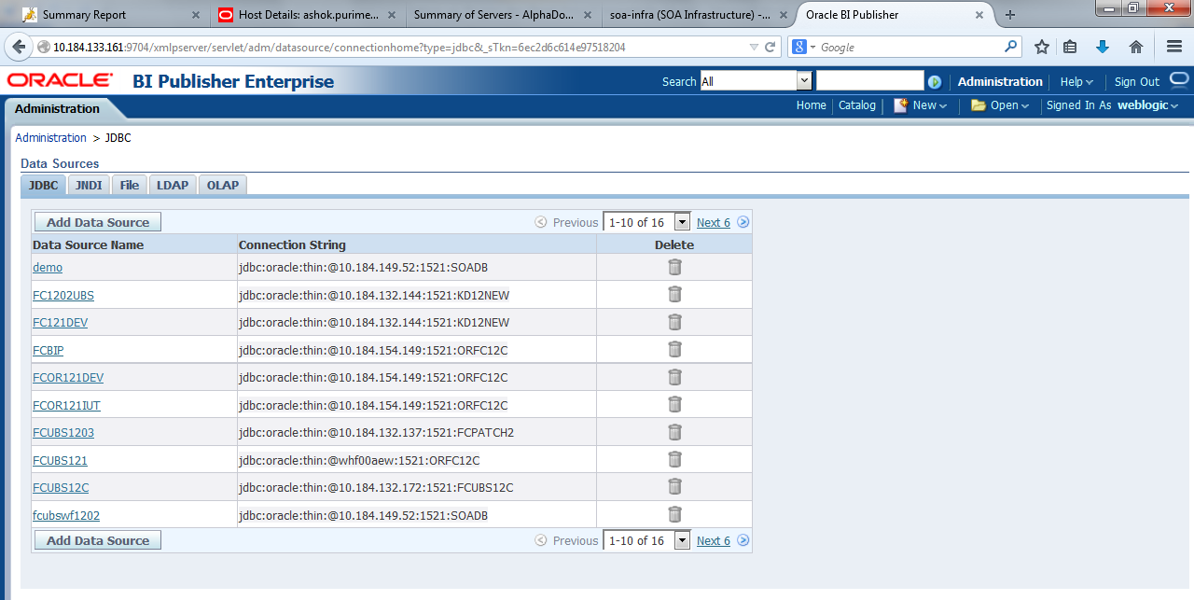The height and width of the screenshot is (600, 1194).
Task: Click Sign Out
Action: coord(1137,82)
